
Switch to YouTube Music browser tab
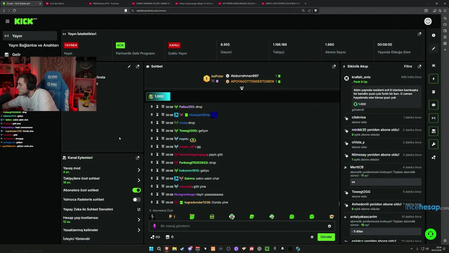coord(56,4)
